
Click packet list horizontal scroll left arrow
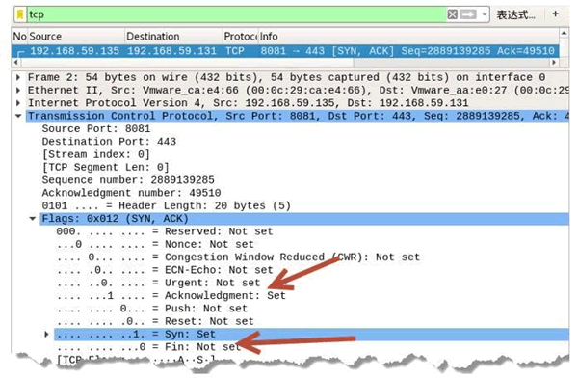click(15, 63)
